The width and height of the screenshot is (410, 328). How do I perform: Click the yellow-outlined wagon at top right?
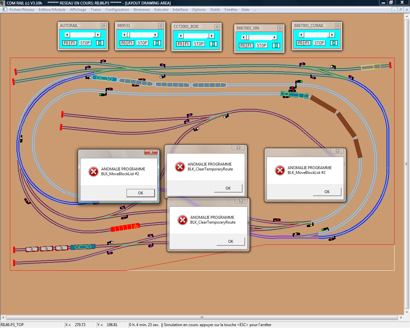point(371,67)
